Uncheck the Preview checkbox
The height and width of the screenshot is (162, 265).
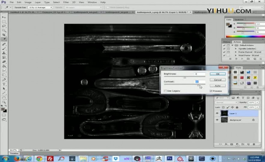tap(211, 91)
